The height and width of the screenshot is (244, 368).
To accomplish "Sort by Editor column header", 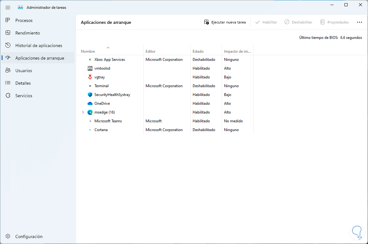I will click(x=151, y=51).
